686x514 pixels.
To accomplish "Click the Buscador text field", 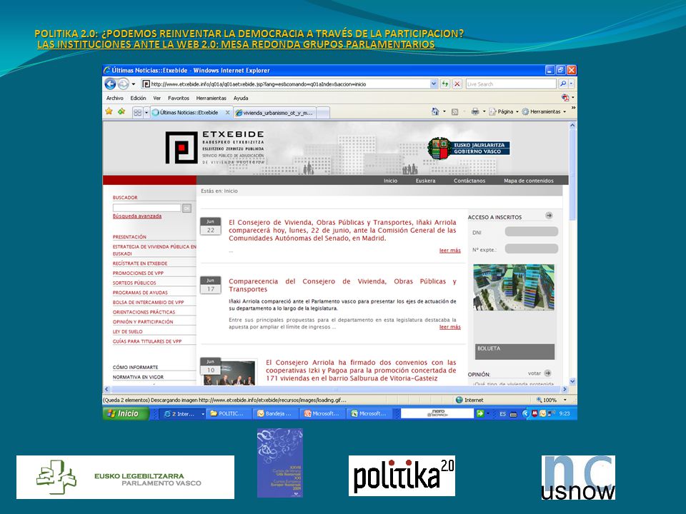I will click(146, 208).
